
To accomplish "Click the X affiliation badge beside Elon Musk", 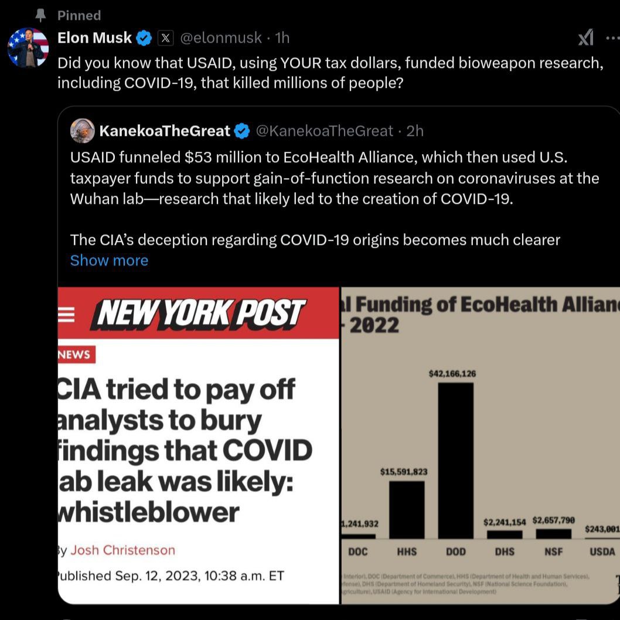I will pos(166,38).
